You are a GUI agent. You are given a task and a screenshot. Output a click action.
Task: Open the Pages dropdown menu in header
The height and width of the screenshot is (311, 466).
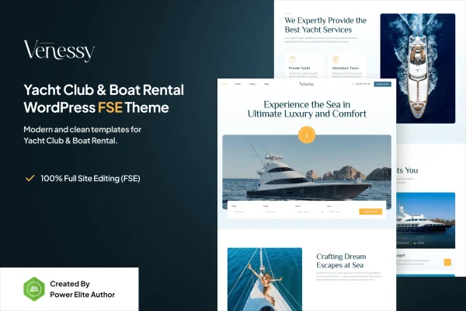point(253,84)
